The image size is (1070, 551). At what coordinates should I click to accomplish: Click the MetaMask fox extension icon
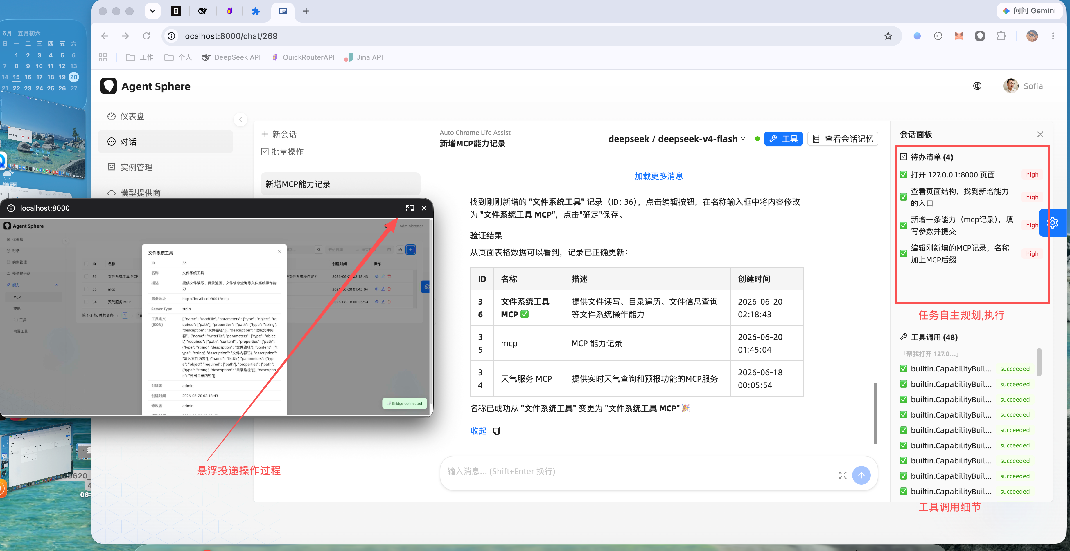959,36
